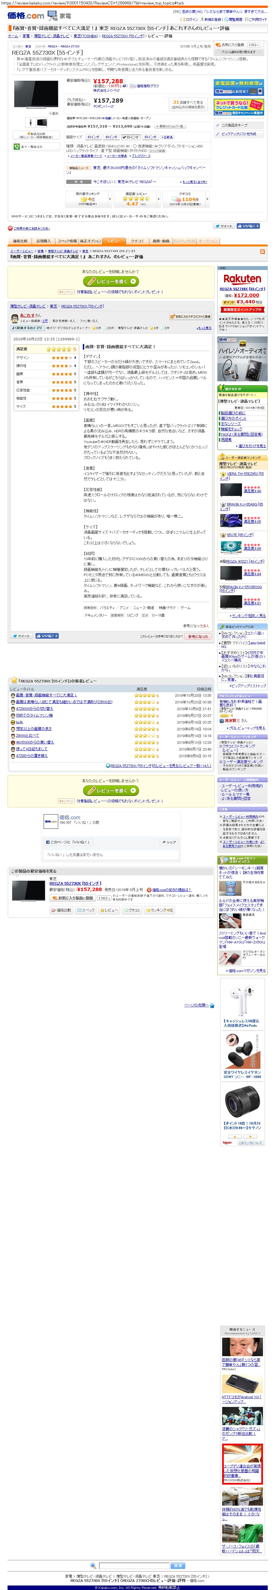Switch to the 店頭購入 tab
Screen dimensions: 275x1590
(43, 241)
